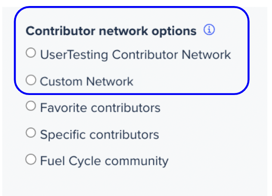272x196 pixels.
Task: Click the word UserTesting in first option
Action: pyautogui.click(x=74, y=55)
